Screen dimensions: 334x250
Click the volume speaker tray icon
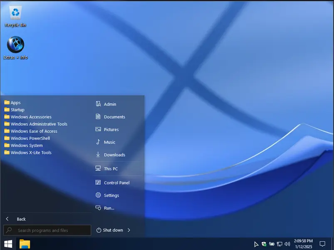[287, 244]
